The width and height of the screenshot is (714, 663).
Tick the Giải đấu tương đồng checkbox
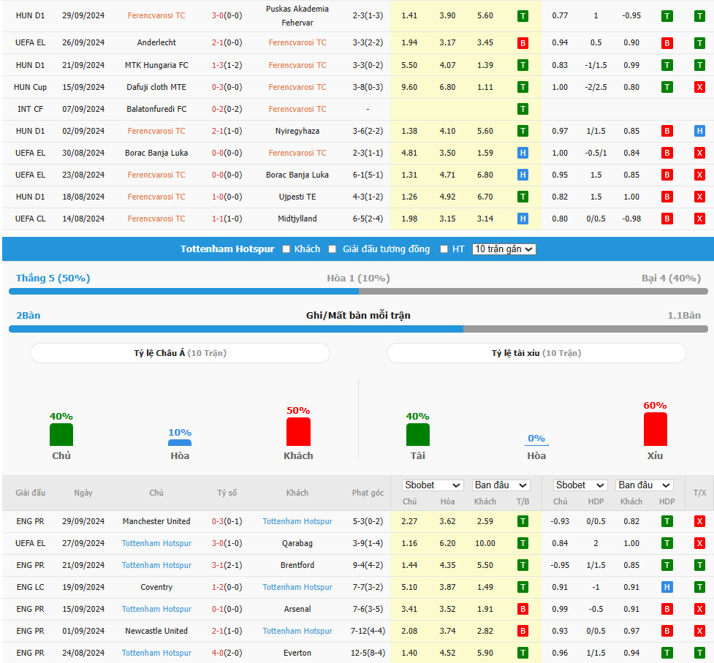(x=333, y=249)
